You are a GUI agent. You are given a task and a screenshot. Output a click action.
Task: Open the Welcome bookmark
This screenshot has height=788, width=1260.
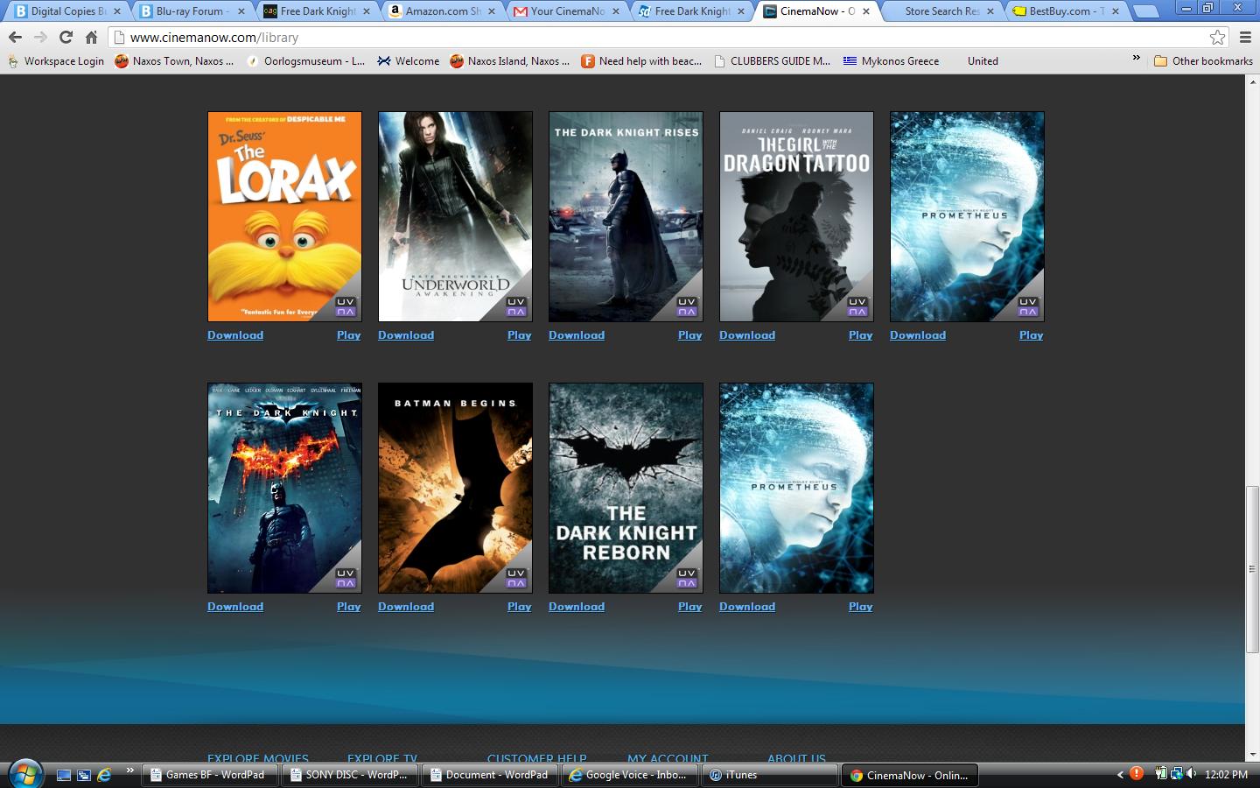point(409,61)
